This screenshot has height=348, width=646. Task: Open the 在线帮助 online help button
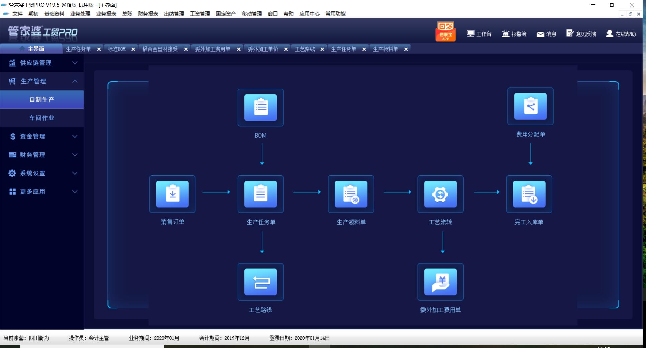pos(621,34)
